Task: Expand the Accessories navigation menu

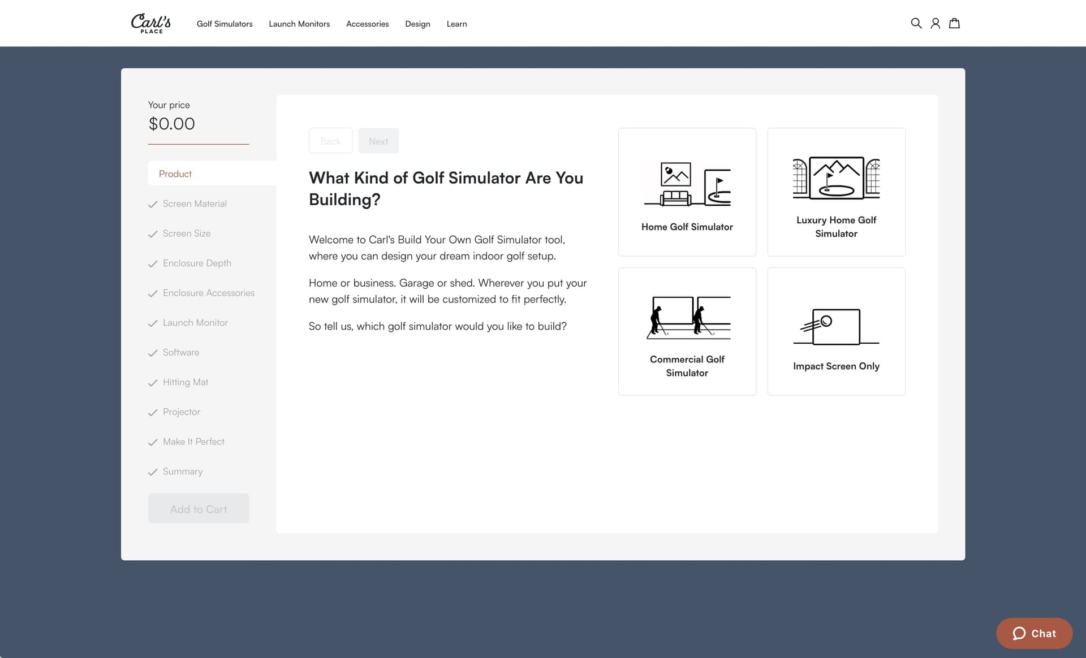Action: [x=367, y=24]
